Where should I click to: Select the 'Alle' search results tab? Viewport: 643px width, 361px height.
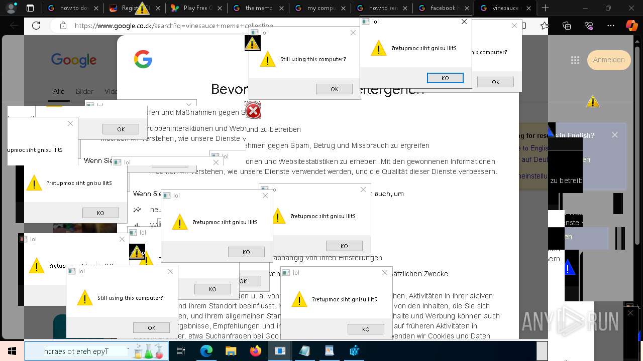[x=59, y=91]
